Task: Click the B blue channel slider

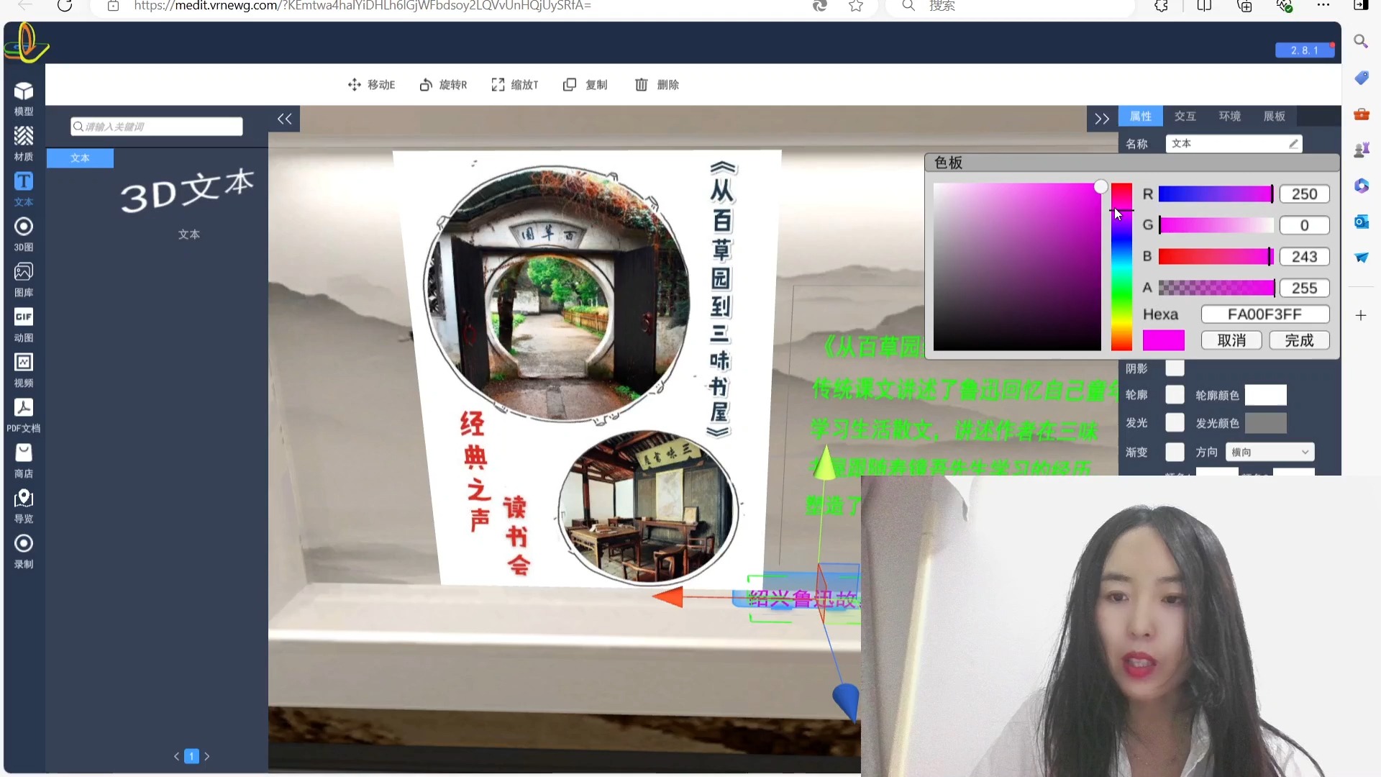Action: [x=1216, y=257]
